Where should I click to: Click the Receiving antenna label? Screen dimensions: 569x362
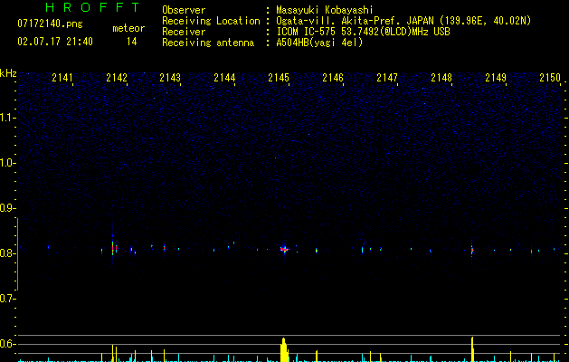[208, 43]
